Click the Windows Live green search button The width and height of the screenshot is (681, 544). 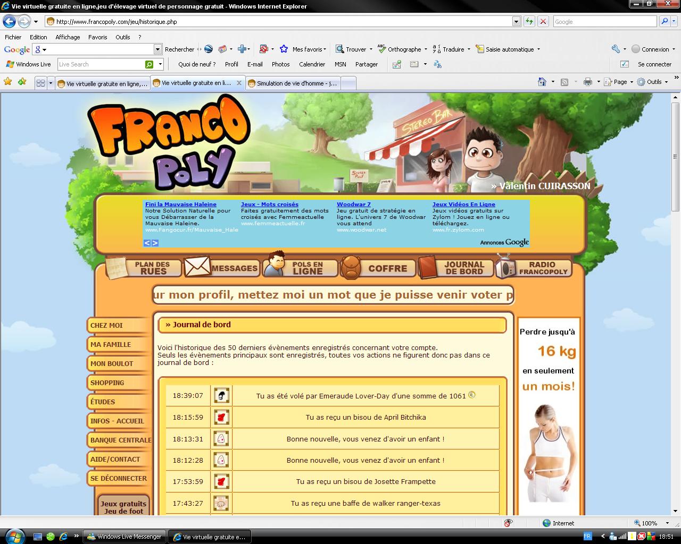150,64
